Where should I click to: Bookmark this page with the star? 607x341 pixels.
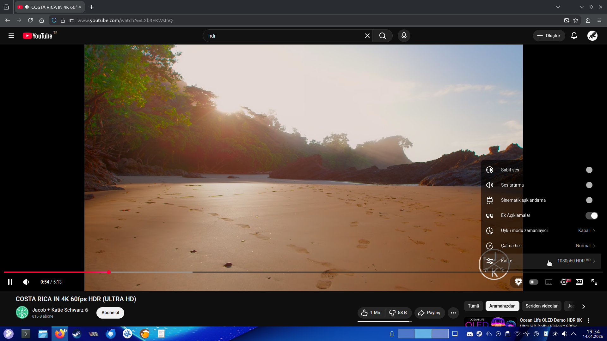pos(576,20)
